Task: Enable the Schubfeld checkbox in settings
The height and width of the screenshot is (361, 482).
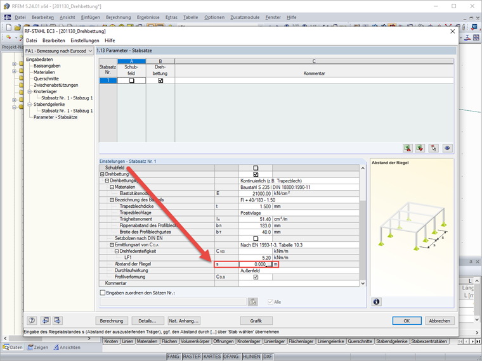Action: point(256,168)
